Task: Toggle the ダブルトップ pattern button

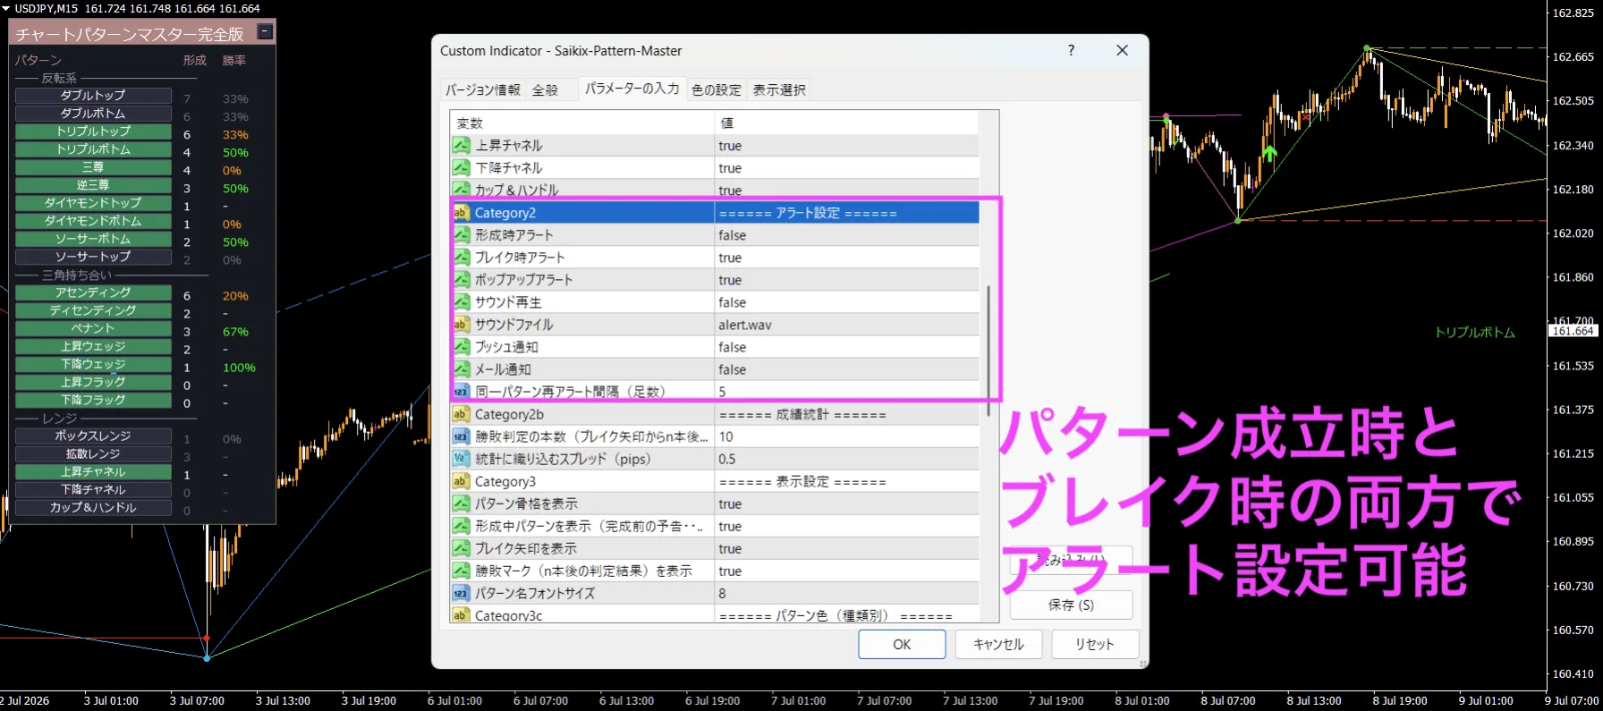Action: (x=93, y=95)
